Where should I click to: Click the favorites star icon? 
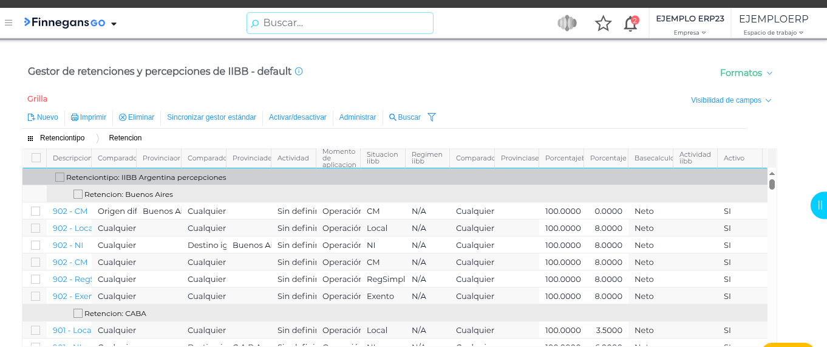click(603, 24)
